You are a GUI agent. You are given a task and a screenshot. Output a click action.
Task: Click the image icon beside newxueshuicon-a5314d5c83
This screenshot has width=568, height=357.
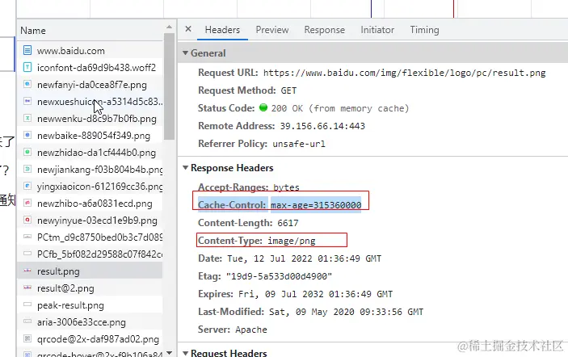point(27,101)
